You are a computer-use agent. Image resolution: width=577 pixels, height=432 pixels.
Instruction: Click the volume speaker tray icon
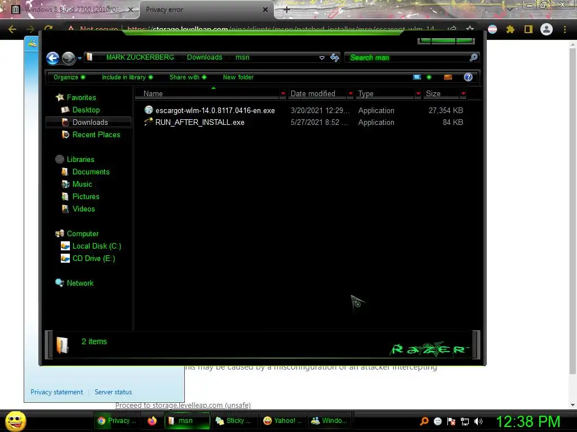[x=478, y=421]
